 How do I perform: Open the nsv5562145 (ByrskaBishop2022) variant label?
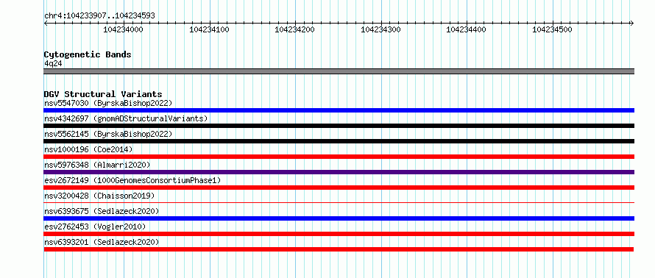click(108, 134)
